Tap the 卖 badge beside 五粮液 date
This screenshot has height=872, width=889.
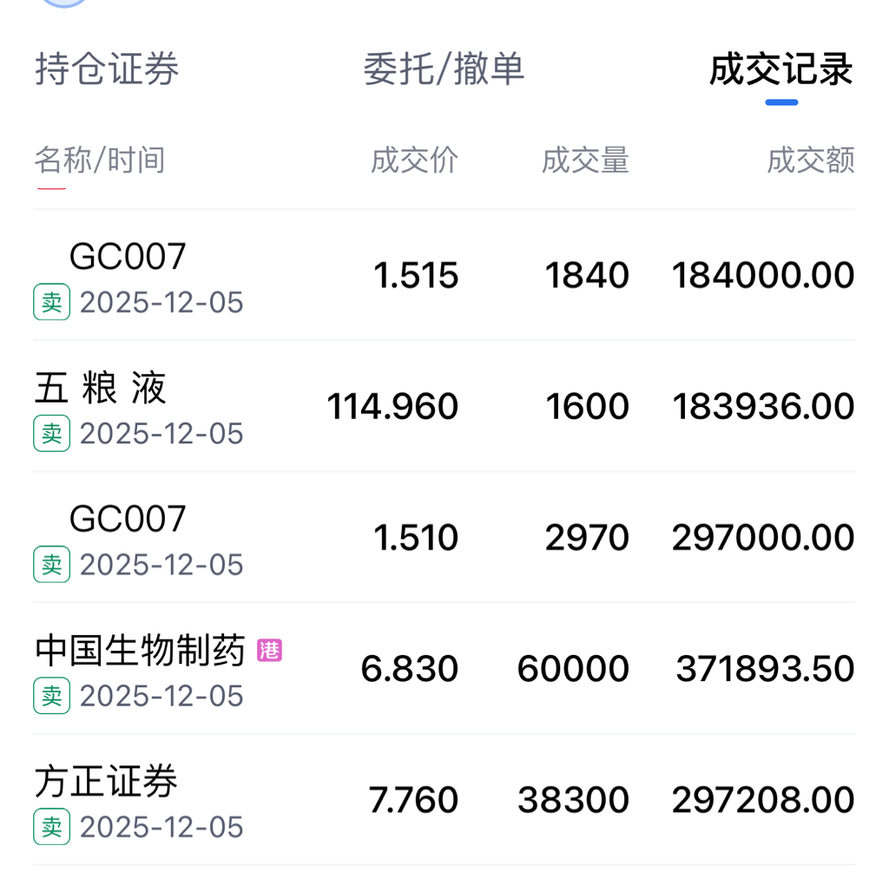tap(51, 434)
